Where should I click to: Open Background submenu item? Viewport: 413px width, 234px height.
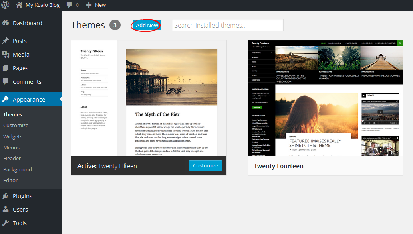(18, 169)
